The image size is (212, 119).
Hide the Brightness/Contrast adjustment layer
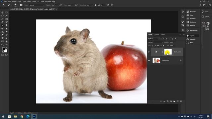(149, 52)
